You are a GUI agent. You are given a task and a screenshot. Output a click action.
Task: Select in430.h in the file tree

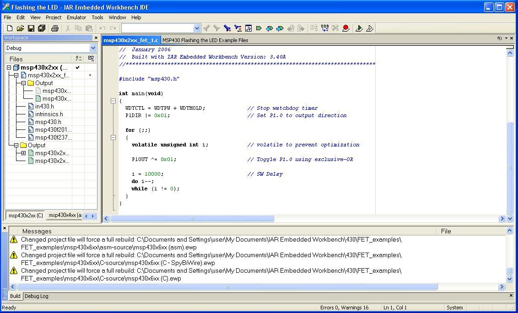[44, 107]
